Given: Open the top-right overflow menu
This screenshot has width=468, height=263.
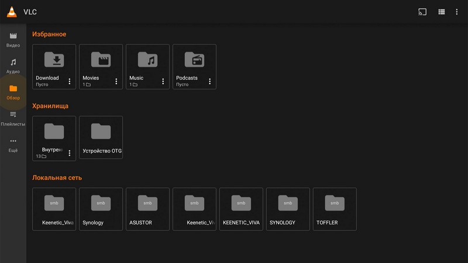Looking at the screenshot, I should pyautogui.click(x=457, y=12).
